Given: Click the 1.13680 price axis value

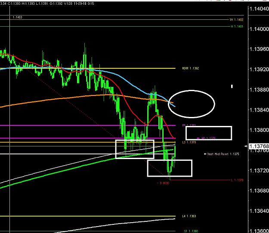Looking at the screenshot, I should point(259,191).
